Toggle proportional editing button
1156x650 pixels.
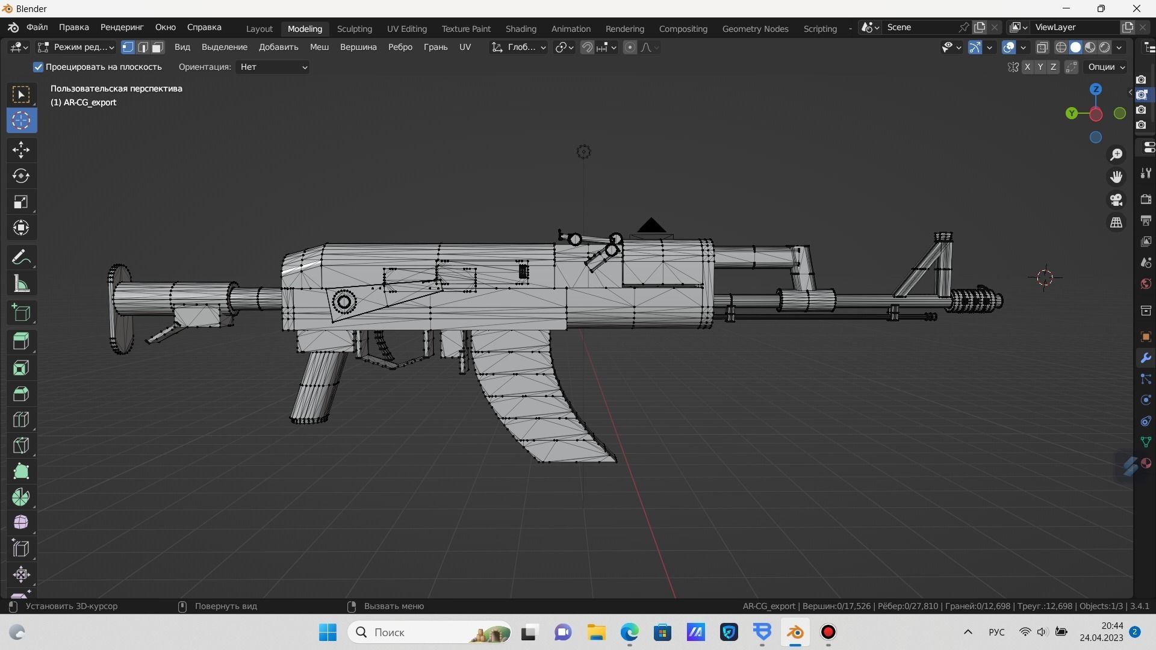pos(630,48)
